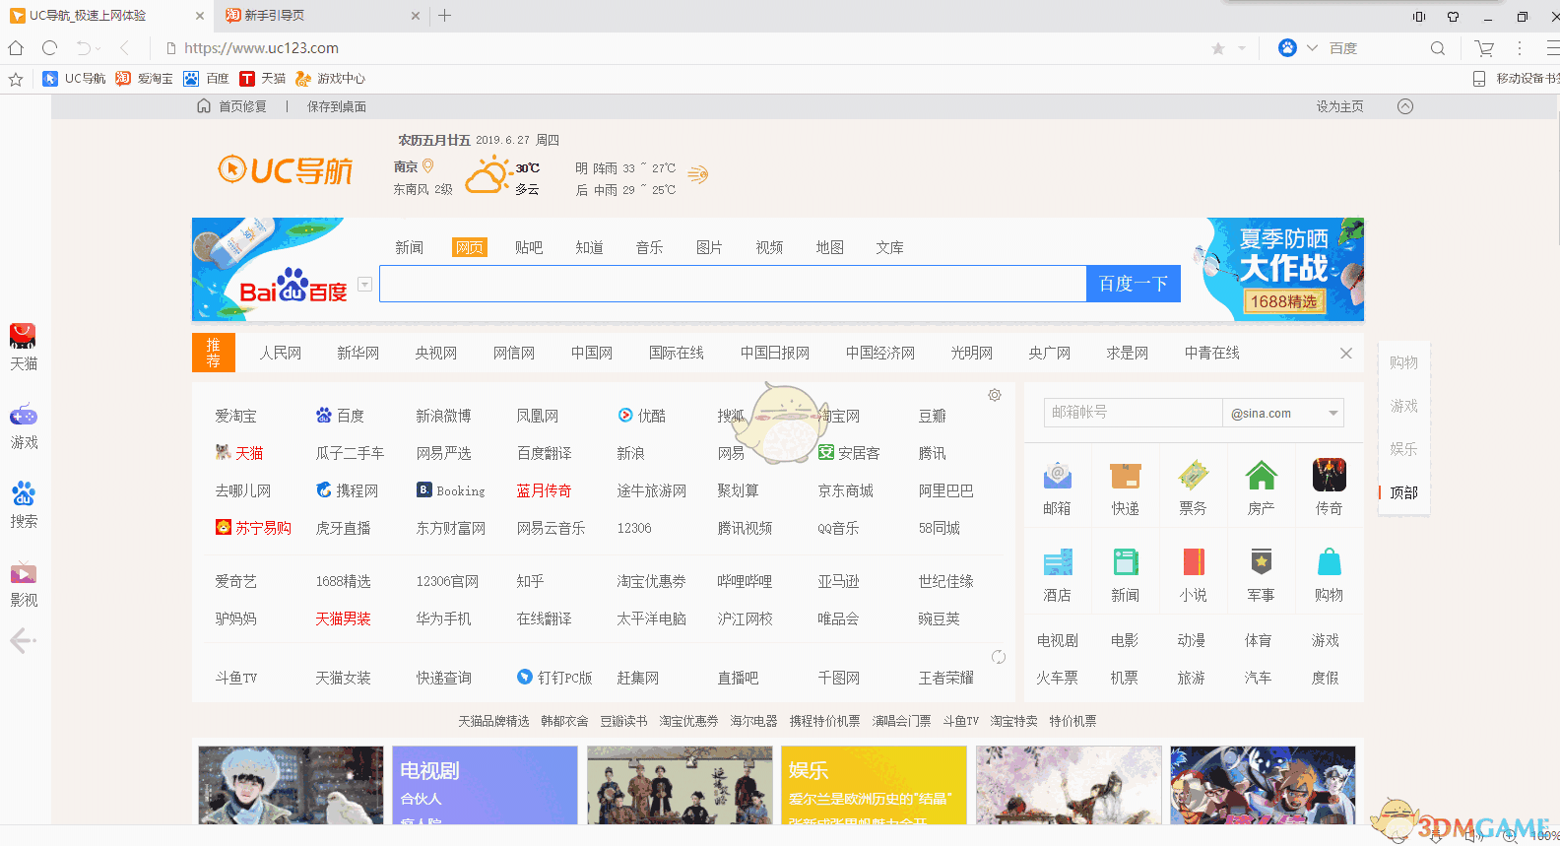The image size is (1560, 846).
Task: Open 移动设备书签 mobile bookmarks
Action: (x=1516, y=79)
